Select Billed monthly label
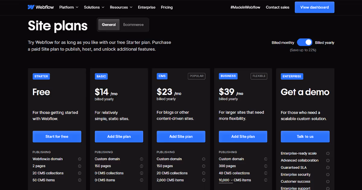362x190 pixels. 283,43
